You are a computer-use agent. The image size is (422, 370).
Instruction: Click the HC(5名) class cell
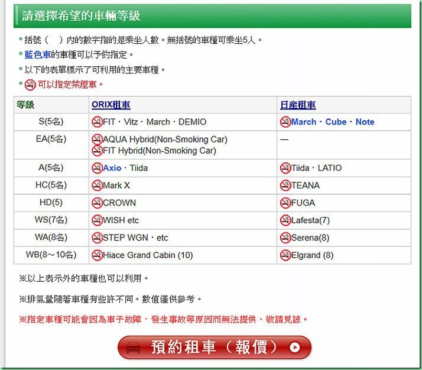coord(51,185)
